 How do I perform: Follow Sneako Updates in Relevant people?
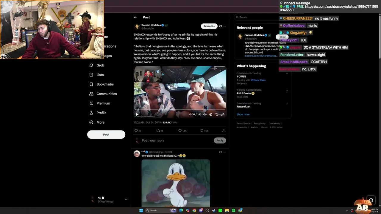[x=282, y=37]
